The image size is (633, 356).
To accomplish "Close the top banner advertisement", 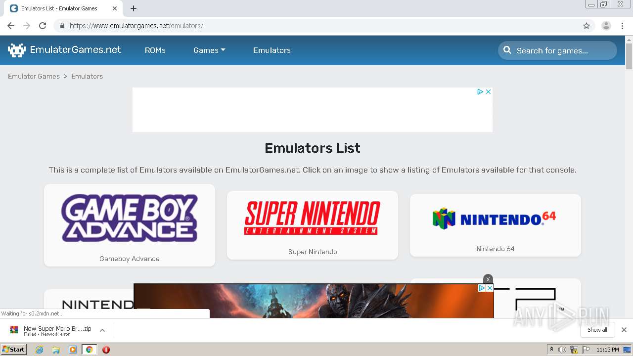I will tap(488, 91).
